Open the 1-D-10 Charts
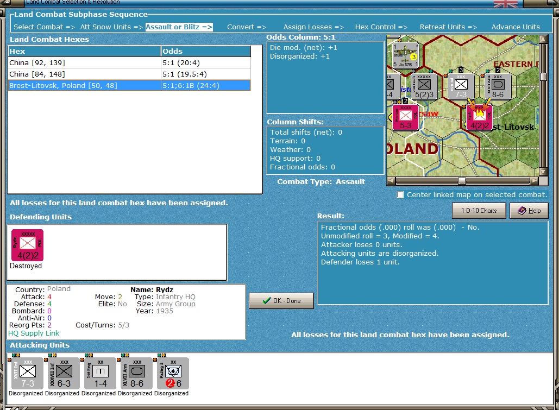 point(479,211)
